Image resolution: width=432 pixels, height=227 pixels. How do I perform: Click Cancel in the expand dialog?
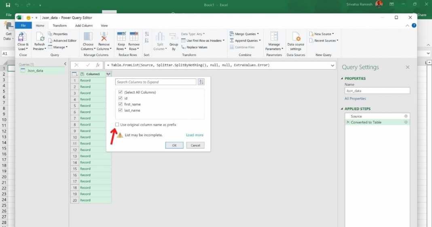[195, 145]
